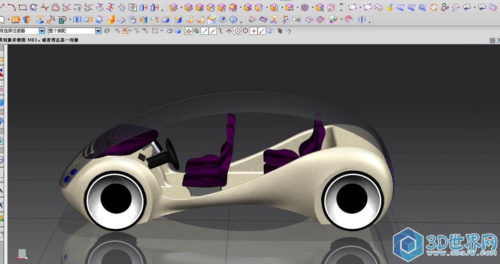Toggle Enable Snap Point

[x=188, y=31]
